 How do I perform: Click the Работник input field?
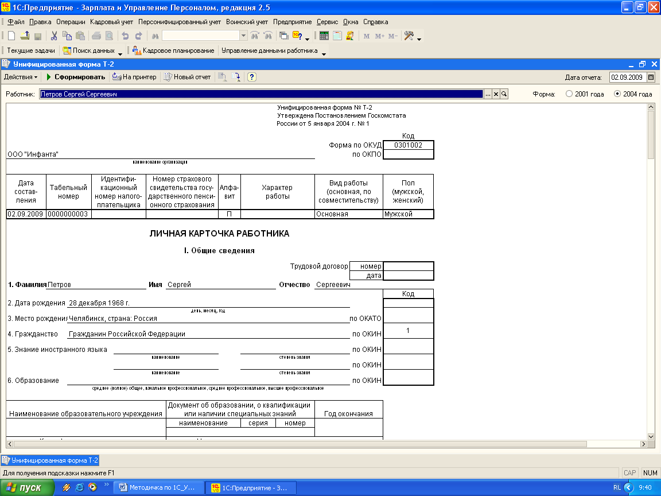pyautogui.click(x=261, y=94)
